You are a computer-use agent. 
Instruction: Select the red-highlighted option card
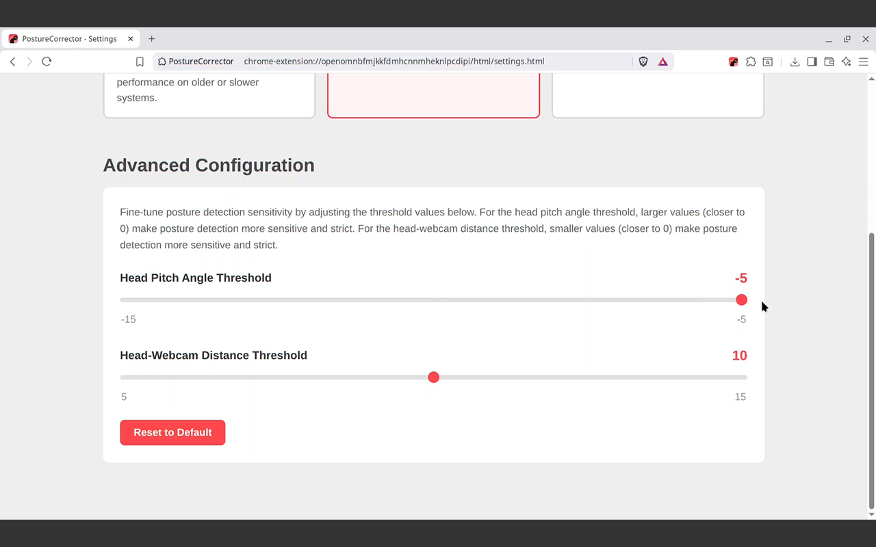coord(433,96)
